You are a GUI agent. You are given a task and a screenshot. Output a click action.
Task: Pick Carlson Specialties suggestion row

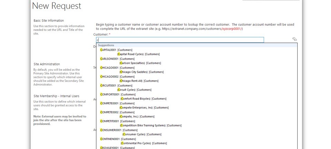tap(140, 63)
